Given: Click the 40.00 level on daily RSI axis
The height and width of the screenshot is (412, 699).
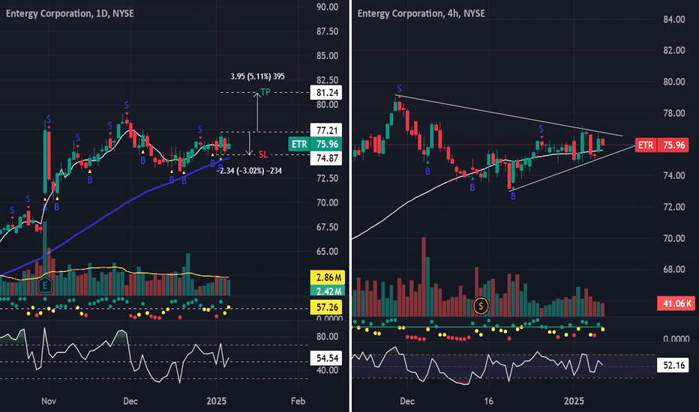Looking at the screenshot, I should point(327,371).
